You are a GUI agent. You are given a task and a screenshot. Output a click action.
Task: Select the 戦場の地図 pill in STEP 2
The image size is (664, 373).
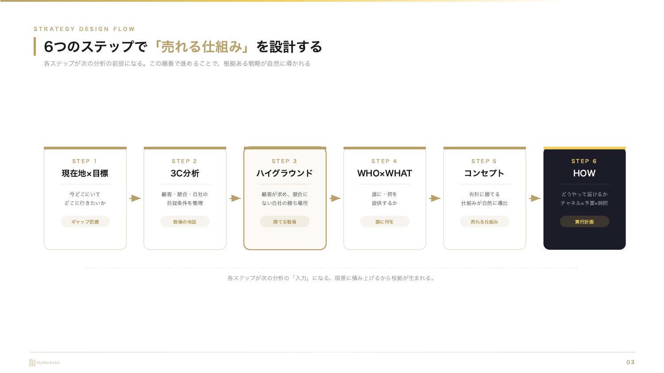click(x=185, y=222)
